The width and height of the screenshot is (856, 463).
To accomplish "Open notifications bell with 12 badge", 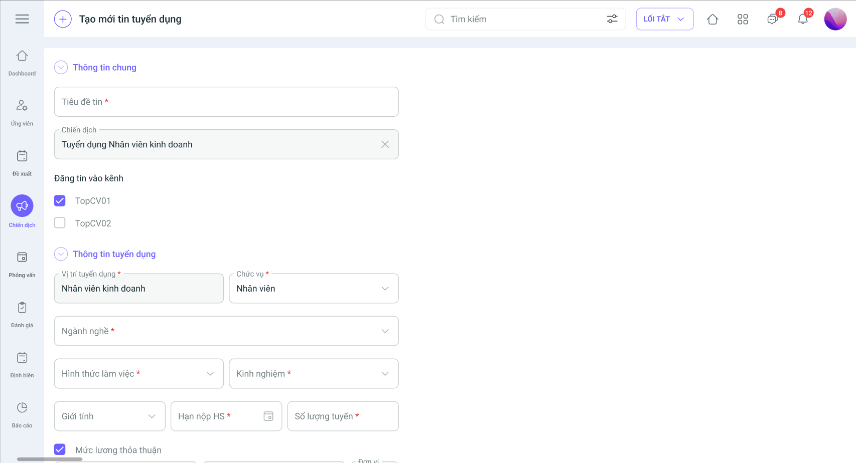I will click(803, 19).
